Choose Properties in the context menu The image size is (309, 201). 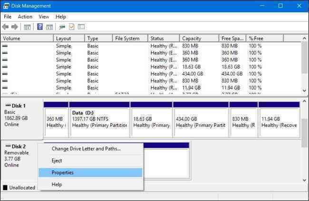pyautogui.click(x=91, y=172)
